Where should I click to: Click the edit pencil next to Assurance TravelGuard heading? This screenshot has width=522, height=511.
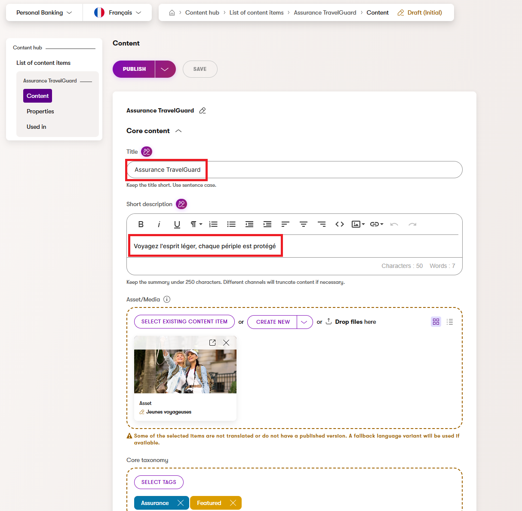pyautogui.click(x=203, y=110)
